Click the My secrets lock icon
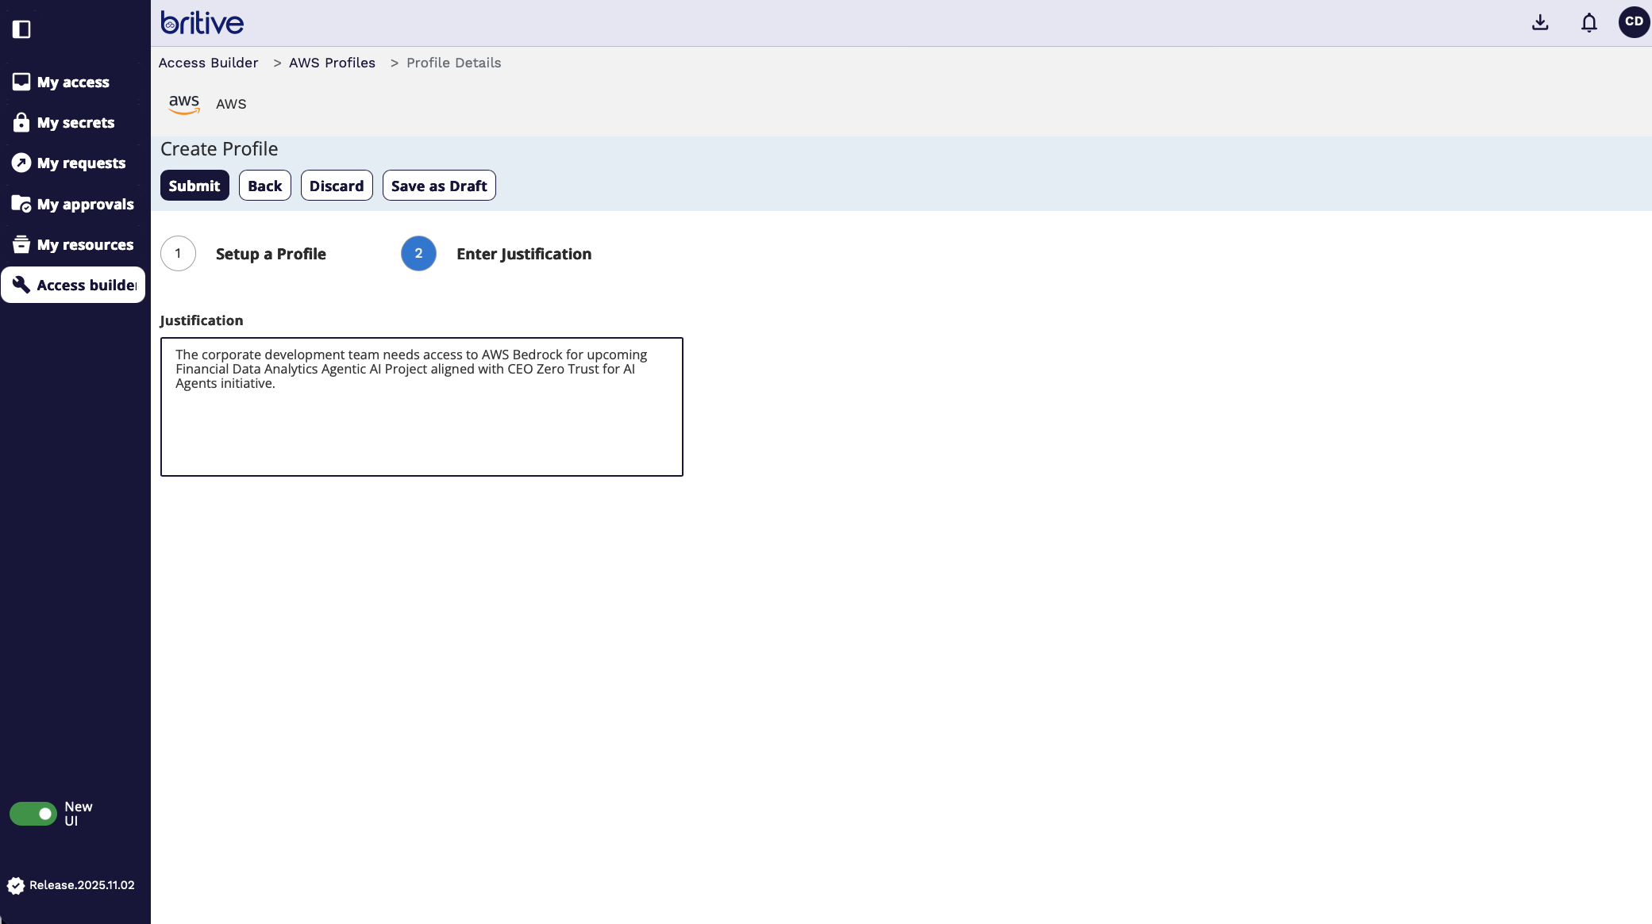Image resolution: width=1652 pixels, height=924 pixels. click(x=21, y=122)
